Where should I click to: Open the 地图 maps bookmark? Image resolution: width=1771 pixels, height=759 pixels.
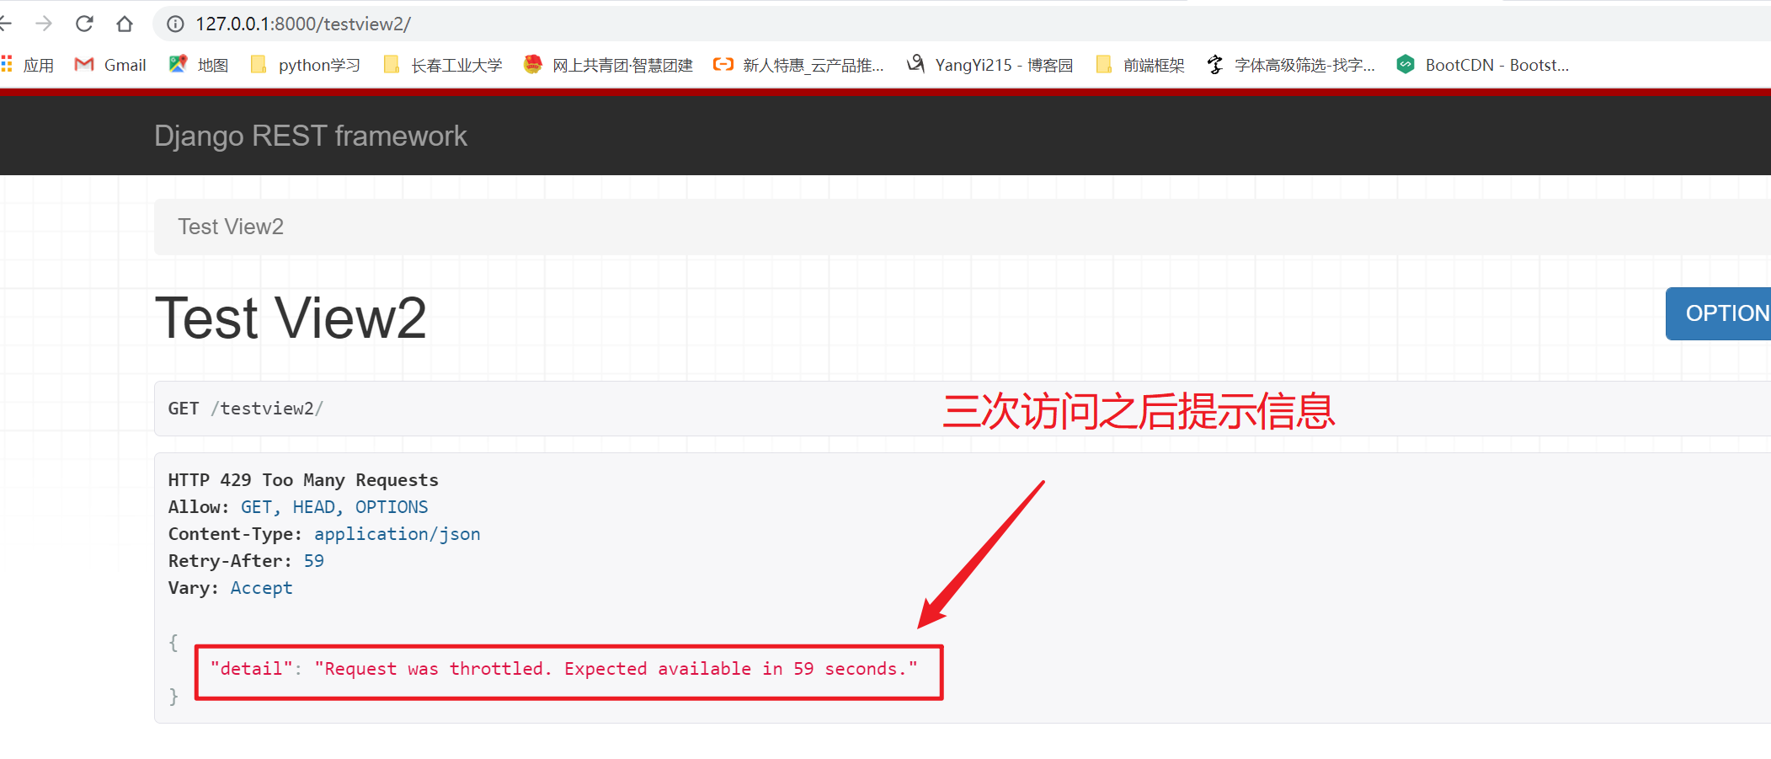(x=199, y=65)
